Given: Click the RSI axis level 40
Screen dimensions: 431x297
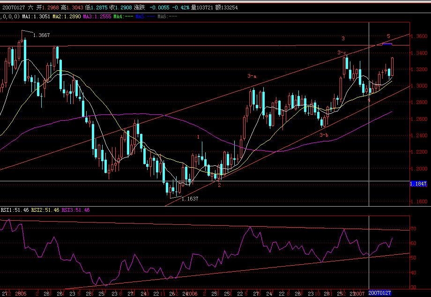Looking at the screenshot, I should click(x=413, y=273).
